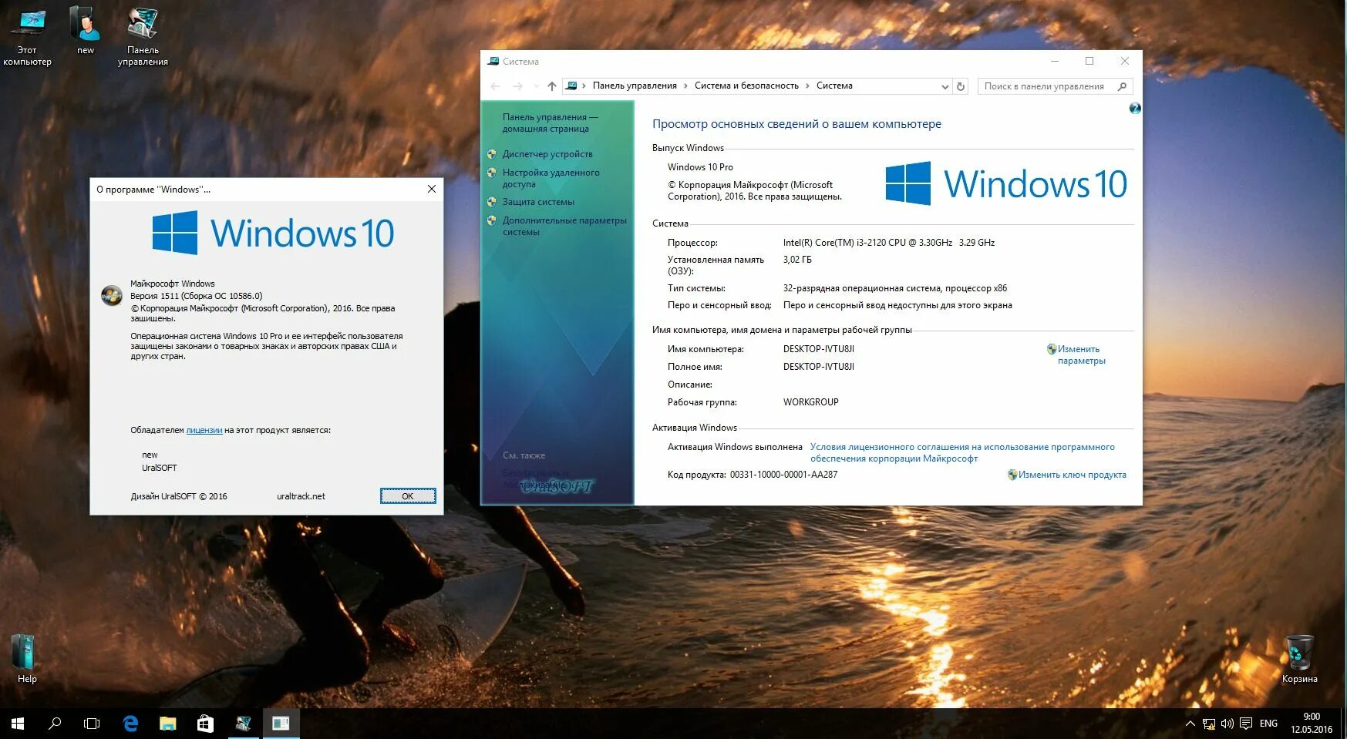Go forward in the Система window

click(x=517, y=86)
